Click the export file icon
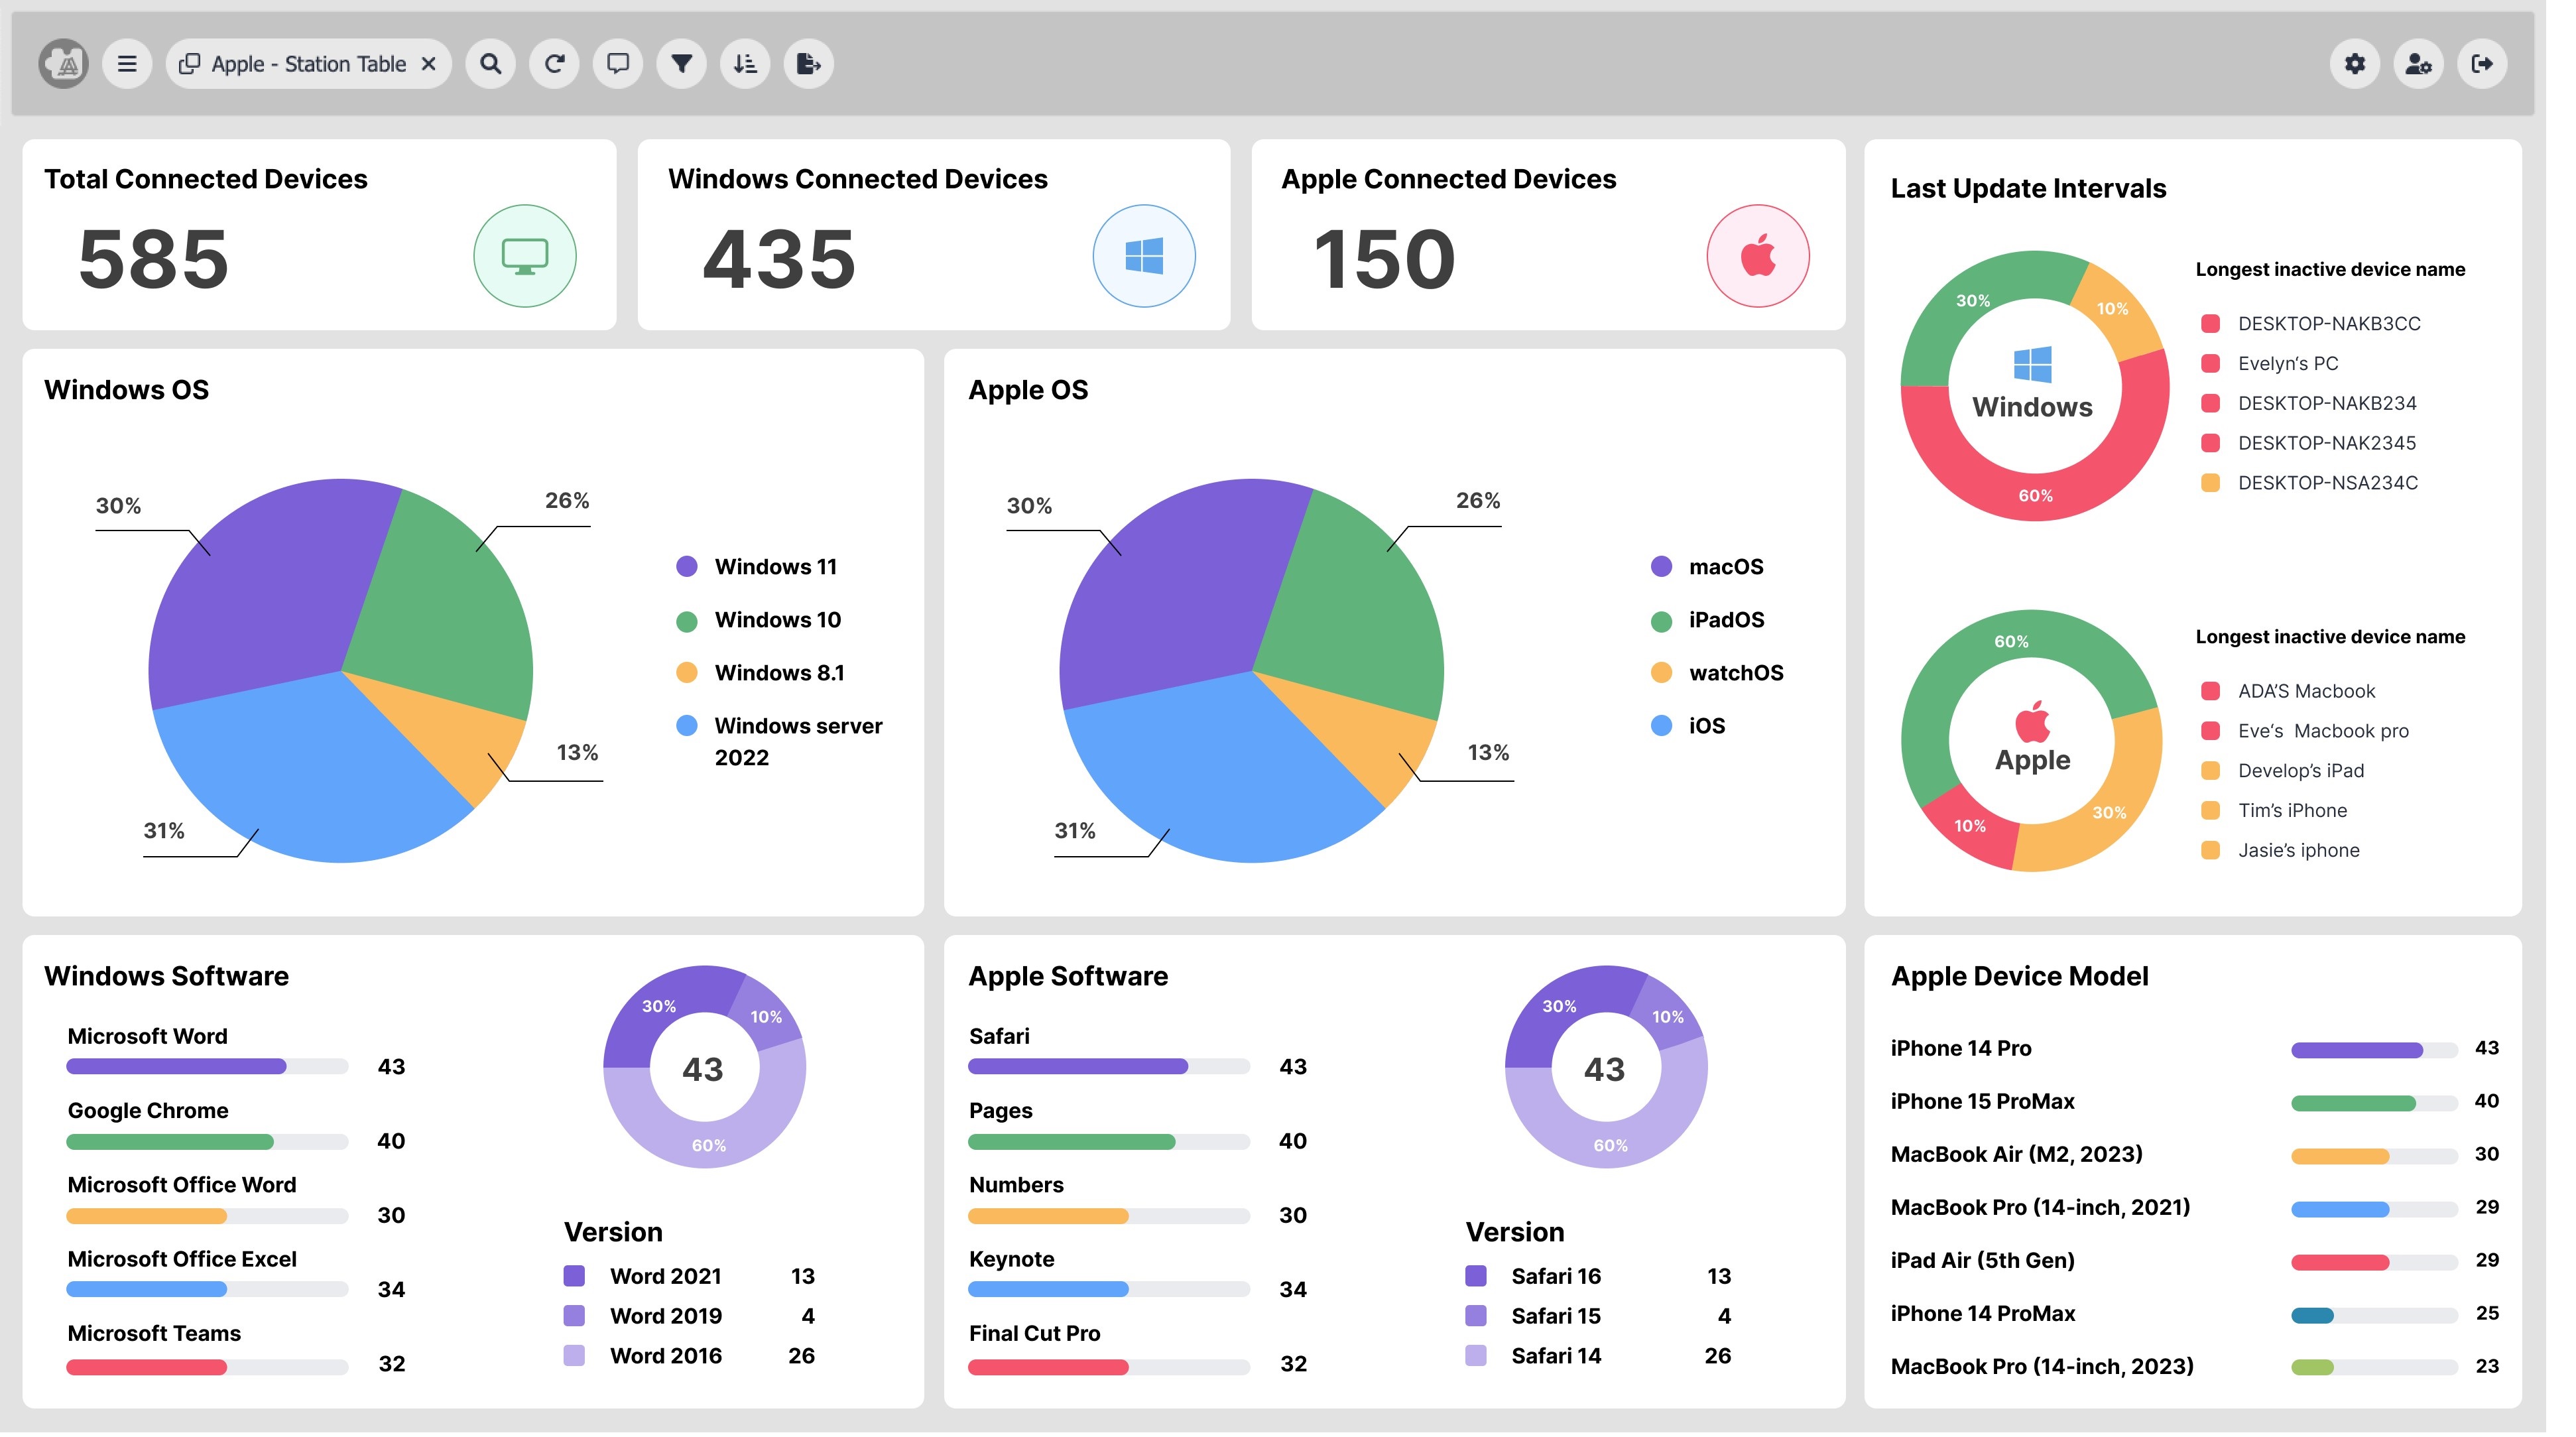Image resolution: width=2576 pixels, height=1437 pixels. [809, 64]
